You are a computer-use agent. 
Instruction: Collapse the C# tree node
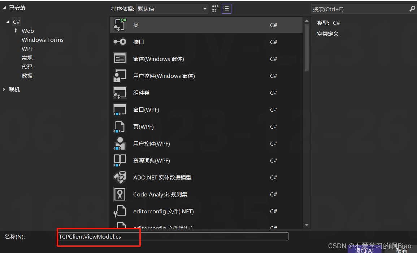pyautogui.click(x=8, y=21)
